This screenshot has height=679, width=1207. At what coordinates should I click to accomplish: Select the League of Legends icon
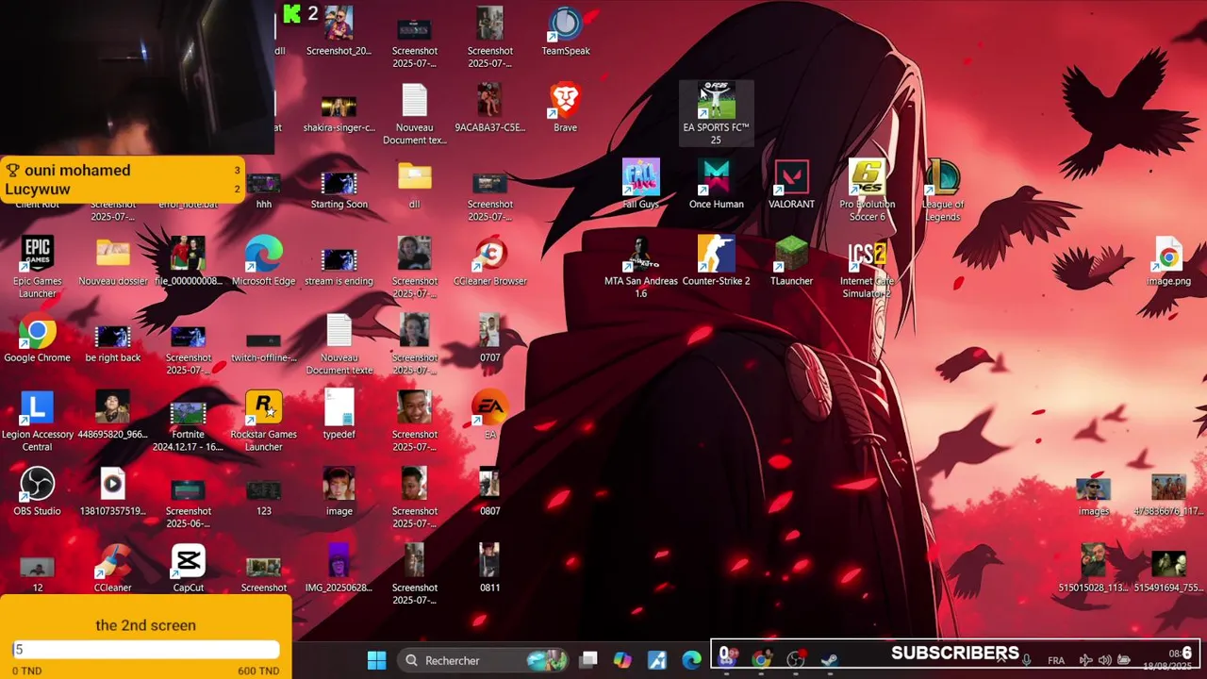943,190
